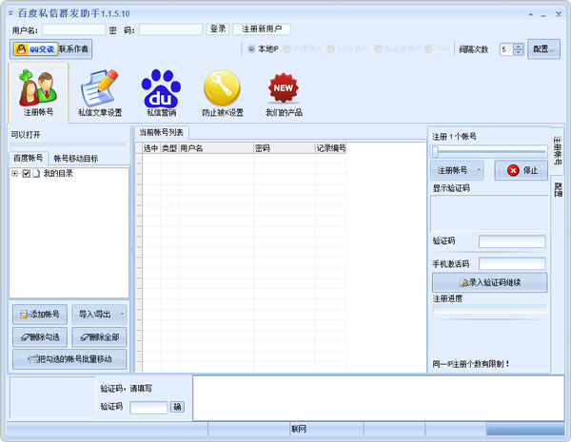Click the 联系作者 label
The width and height of the screenshot is (571, 442).
tap(73, 49)
